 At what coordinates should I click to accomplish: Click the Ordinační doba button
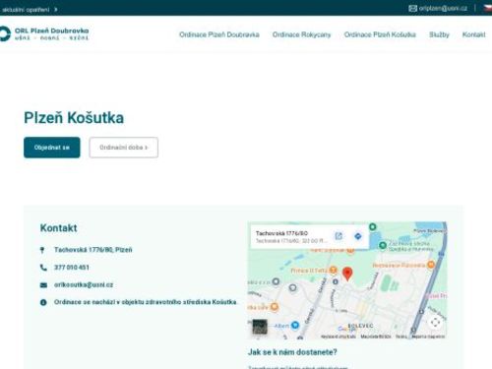[x=124, y=148]
